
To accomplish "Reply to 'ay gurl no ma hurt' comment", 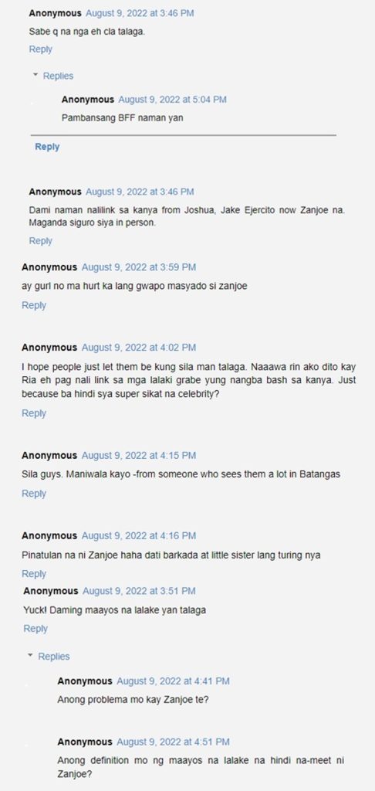I will (34, 305).
